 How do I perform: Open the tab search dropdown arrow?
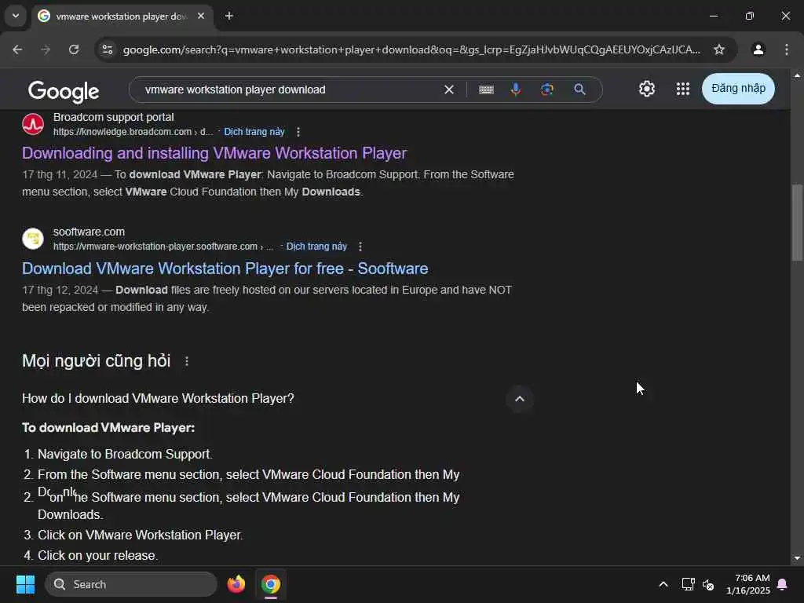click(16, 16)
